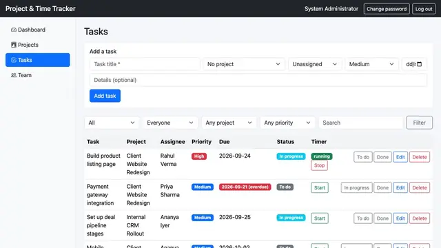The height and width of the screenshot is (248, 441).
Task: Click the Assignee column header
Action: coord(173,142)
